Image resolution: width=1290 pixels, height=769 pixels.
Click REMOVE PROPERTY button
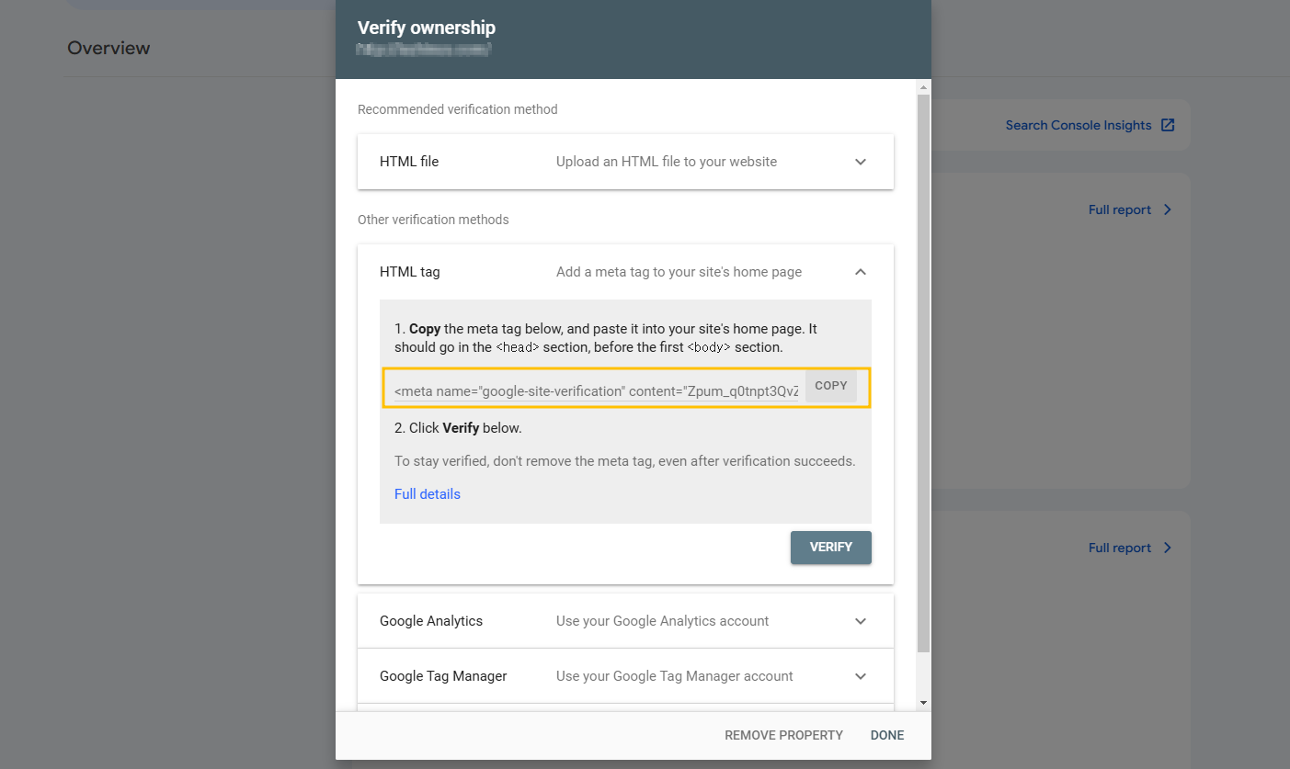tap(783, 735)
